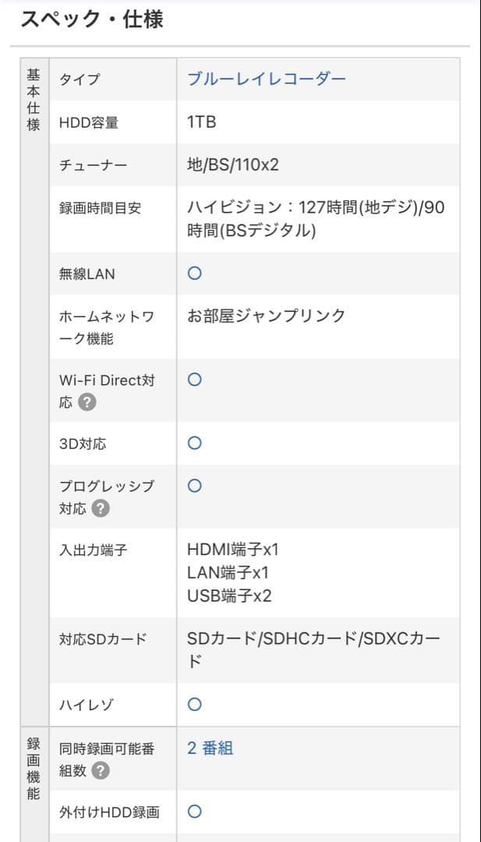The height and width of the screenshot is (842, 481).
Task: Click the 録画機能 section label
Action: pos(33,769)
